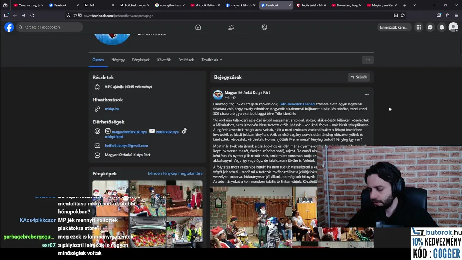This screenshot has width=462, height=260.
Task: Click the Instagram icon in Elérhetőségek
Action: tap(108, 131)
